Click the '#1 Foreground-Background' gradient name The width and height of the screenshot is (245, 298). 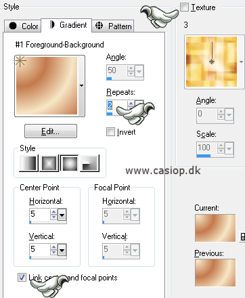point(60,45)
